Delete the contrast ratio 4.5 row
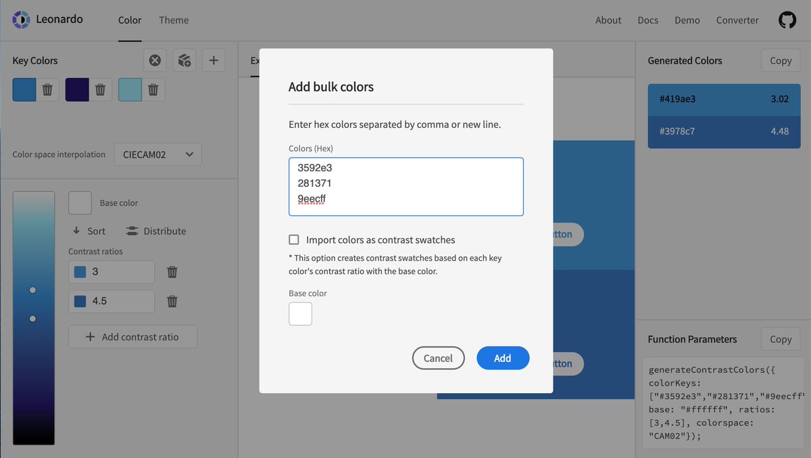The height and width of the screenshot is (458, 811). [172, 301]
